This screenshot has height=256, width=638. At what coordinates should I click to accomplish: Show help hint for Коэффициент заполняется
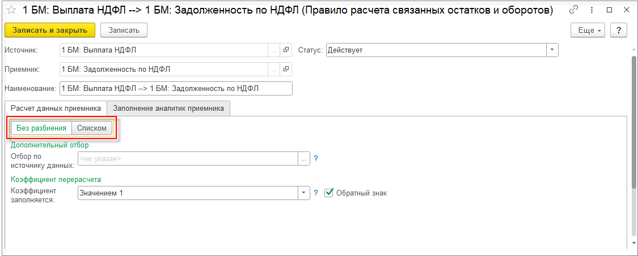(x=316, y=193)
